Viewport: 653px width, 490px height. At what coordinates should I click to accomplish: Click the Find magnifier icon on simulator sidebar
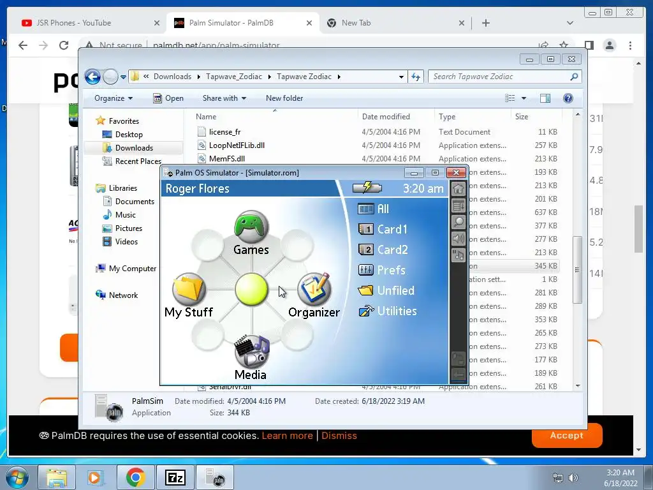coord(459,222)
